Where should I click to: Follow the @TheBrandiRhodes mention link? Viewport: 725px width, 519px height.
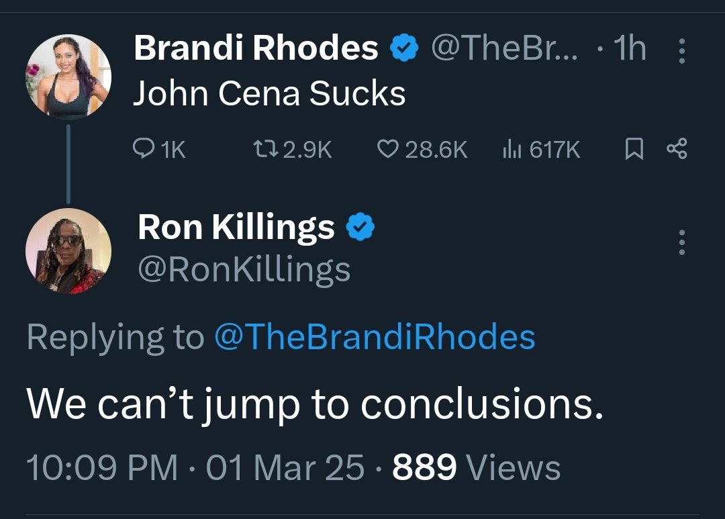(x=375, y=337)
